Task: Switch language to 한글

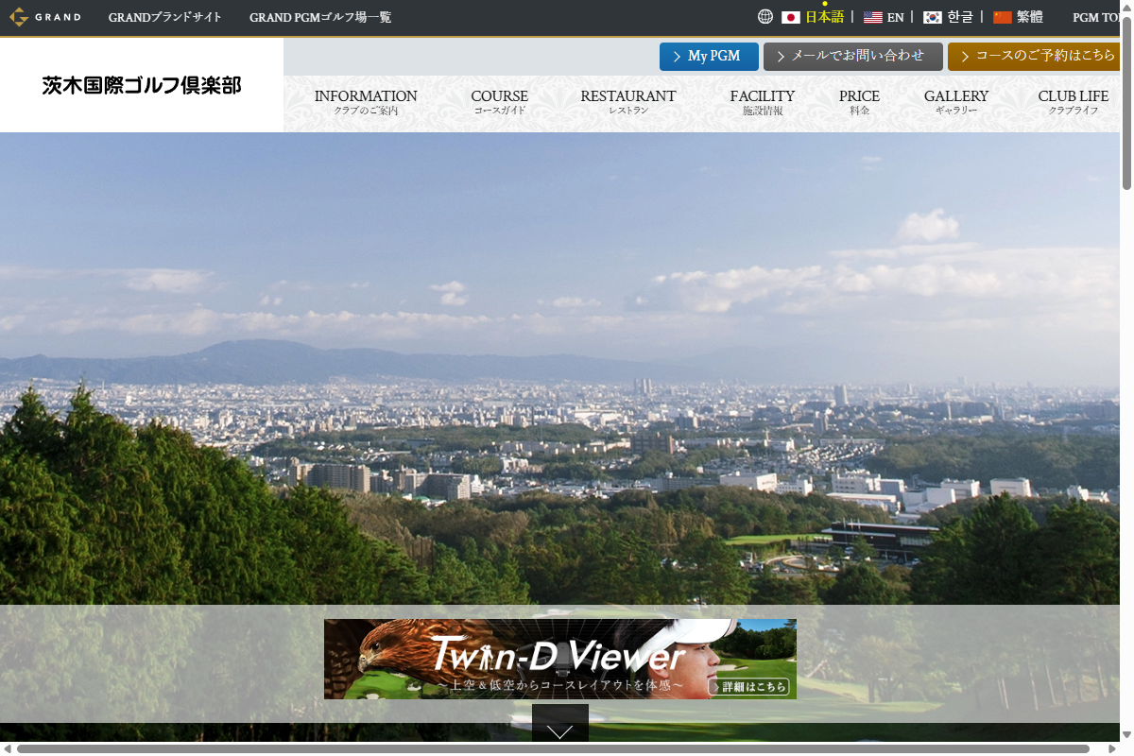Action: pyautogui.click(x=960, y=17)
